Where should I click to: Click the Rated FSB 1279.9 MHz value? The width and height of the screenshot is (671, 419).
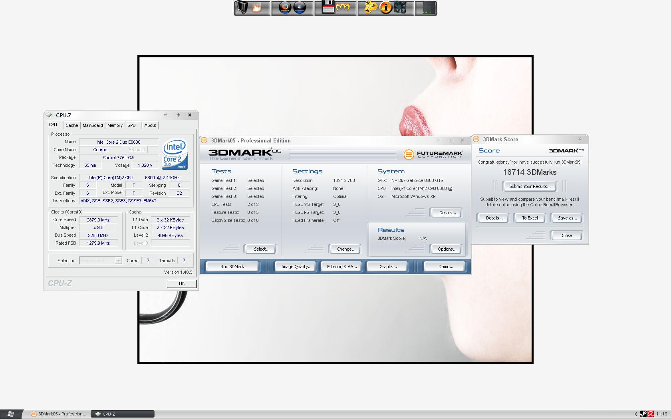(x=98, y=243)
